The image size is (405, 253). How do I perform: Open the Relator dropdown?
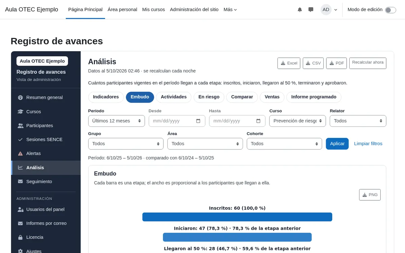pyautogui.click(x=358, y=121)
